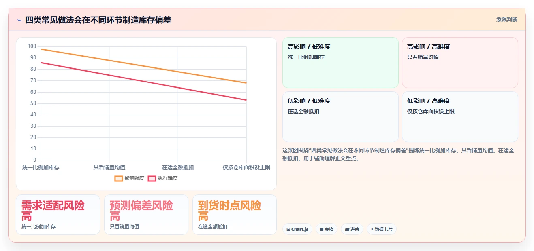Click the Chart.js chip's small icon
Viewport: 534px width, 251px height.
click(x=288, y=229)
